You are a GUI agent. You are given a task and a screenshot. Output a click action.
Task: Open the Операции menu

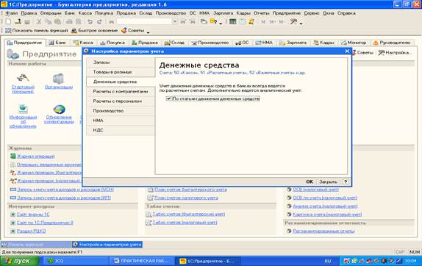click(51, 13)
